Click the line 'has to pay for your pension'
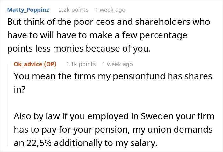 click(x=113, y=129)
